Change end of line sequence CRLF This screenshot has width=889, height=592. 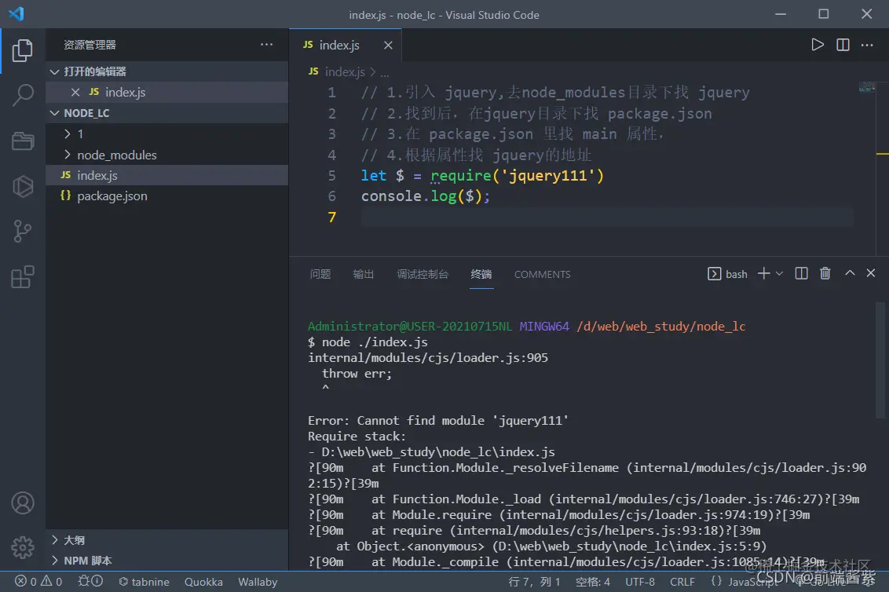(682, 582)
